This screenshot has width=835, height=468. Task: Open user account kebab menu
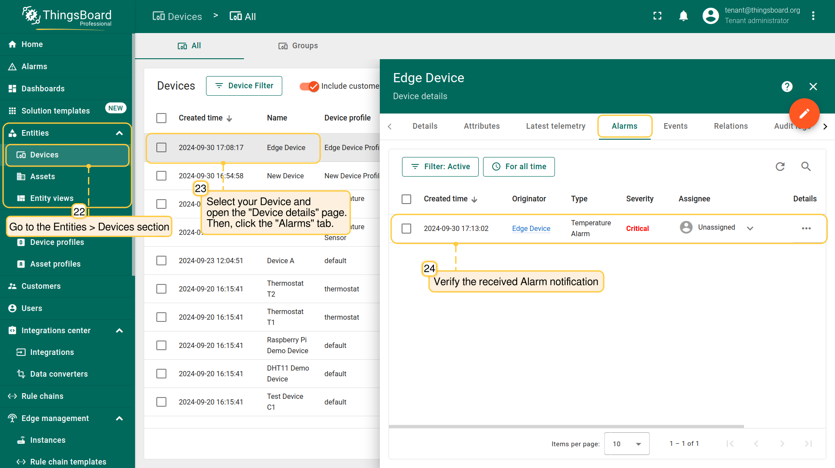click(x=813, y=16)
